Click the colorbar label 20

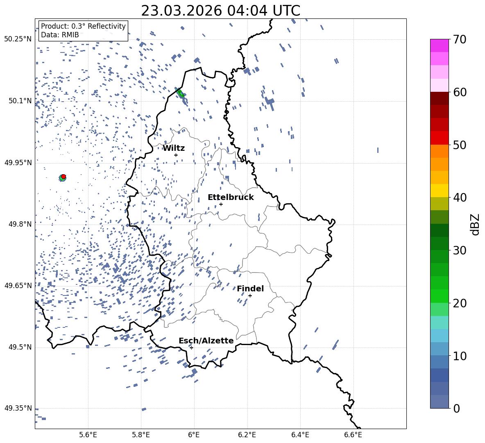tap(460, 303)
